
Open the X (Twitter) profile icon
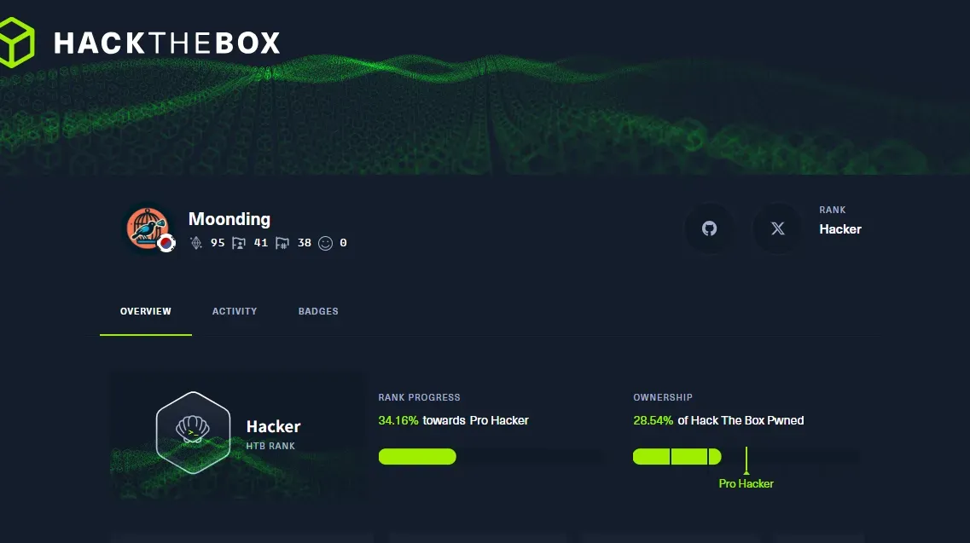[777, 228]
